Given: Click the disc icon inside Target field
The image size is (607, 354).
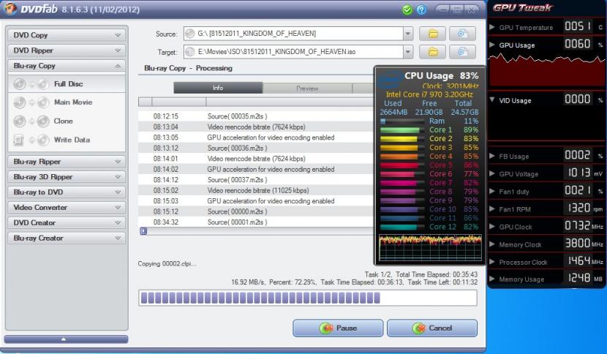Looking at the screenshot, I should click(189, 51).
